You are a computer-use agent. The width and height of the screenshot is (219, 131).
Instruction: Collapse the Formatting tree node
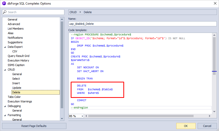(x=5, y=115)
